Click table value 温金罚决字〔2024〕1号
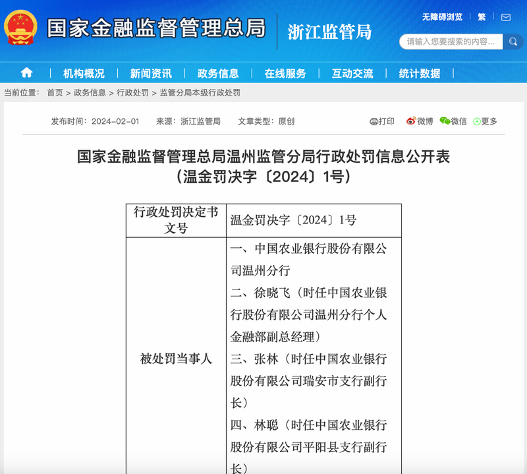This screenshot has height=474, width=527. 293,220
